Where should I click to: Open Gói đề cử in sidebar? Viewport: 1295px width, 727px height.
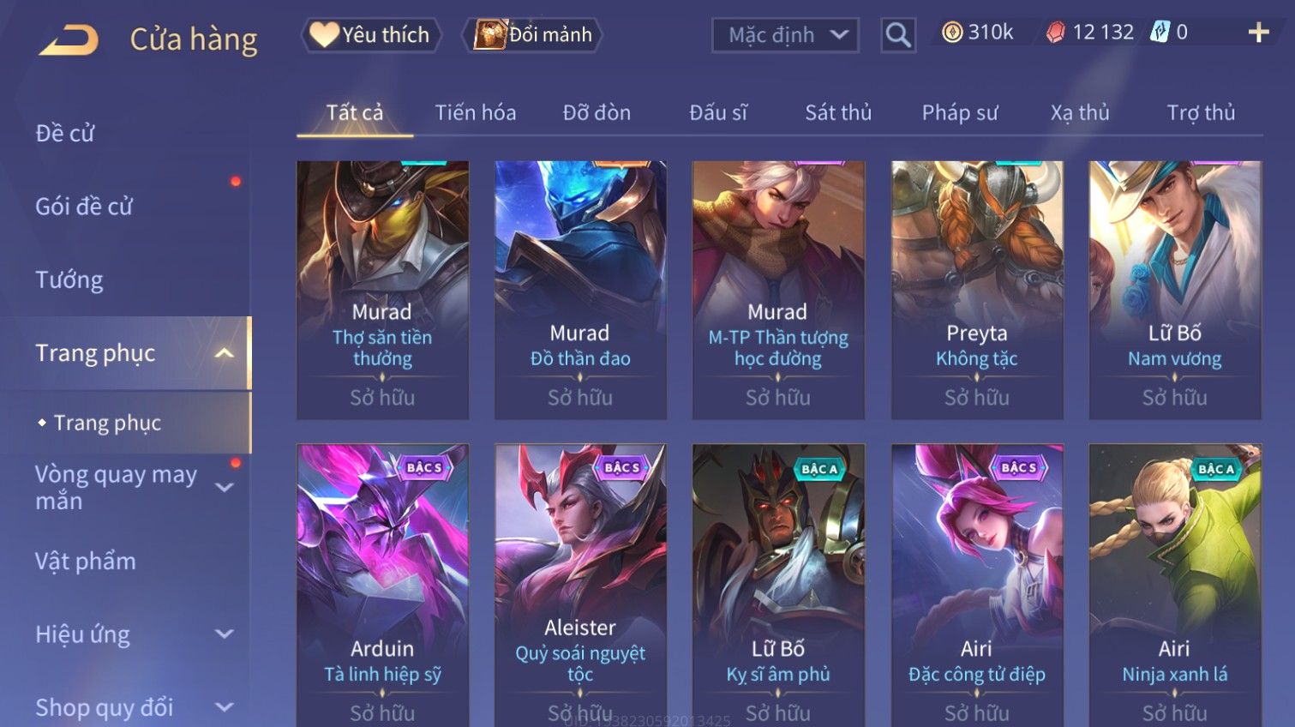pyautogui.click(x=84, y=206)
